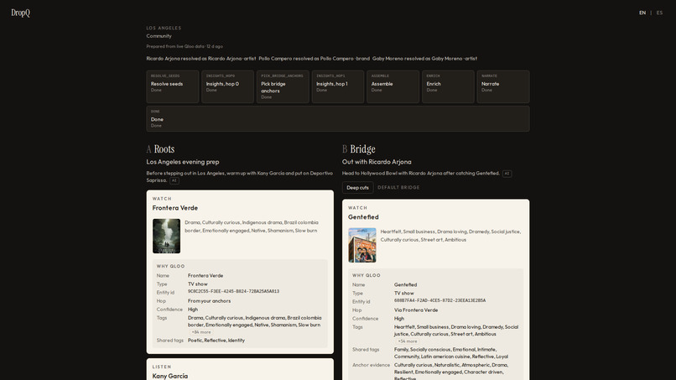Choose the Default Bridge tab
This screenshot has height=380, width=676.
coord(398,188)
